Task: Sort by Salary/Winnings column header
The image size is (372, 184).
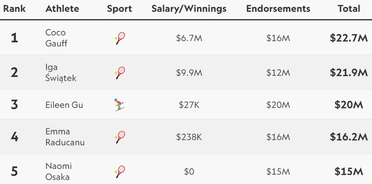Action: (x=189, y=9)
